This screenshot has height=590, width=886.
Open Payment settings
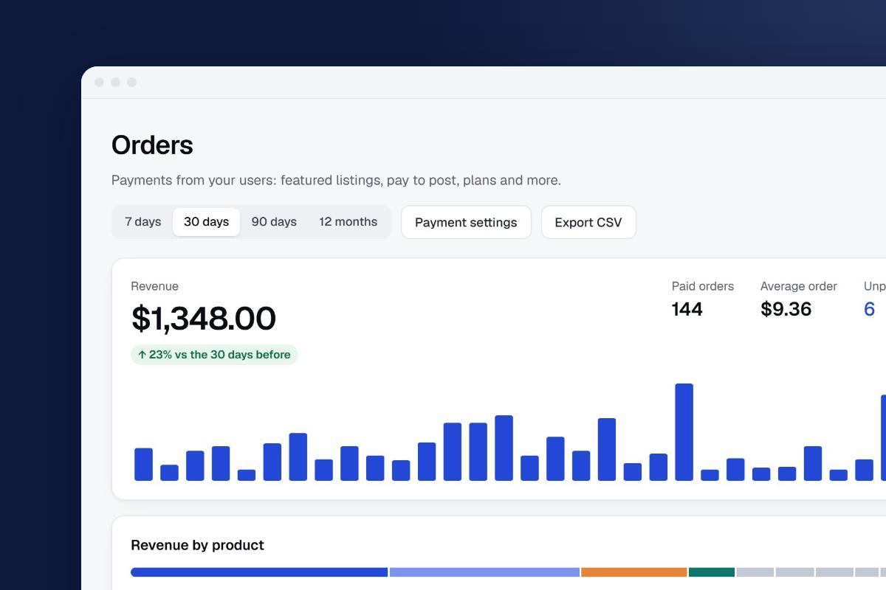[466, 222]
